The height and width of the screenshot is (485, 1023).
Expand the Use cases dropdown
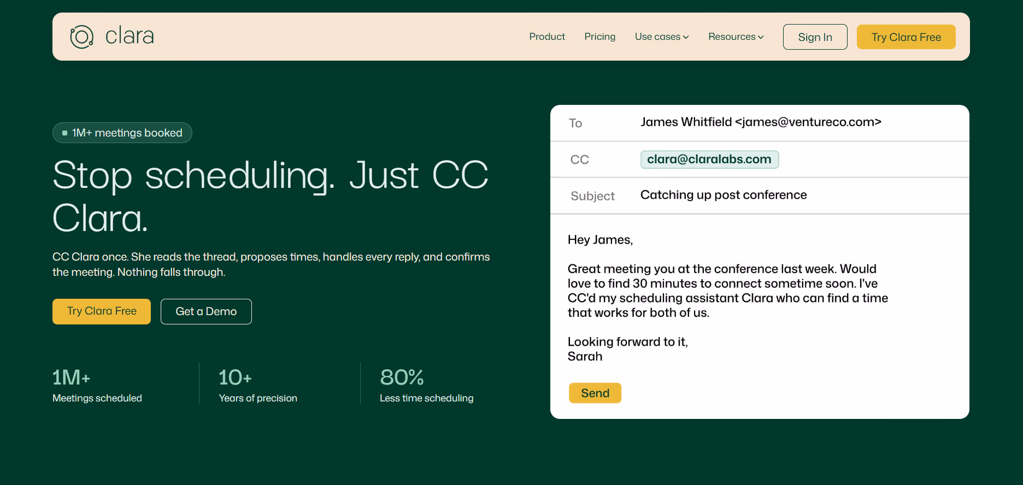(662, 37)
